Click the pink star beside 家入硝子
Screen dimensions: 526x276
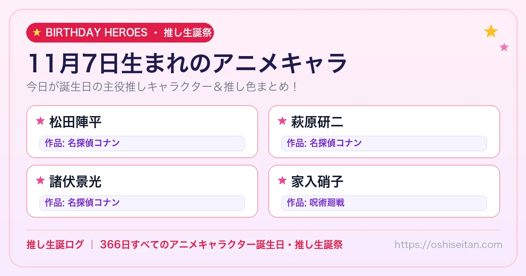coord(282,180)
